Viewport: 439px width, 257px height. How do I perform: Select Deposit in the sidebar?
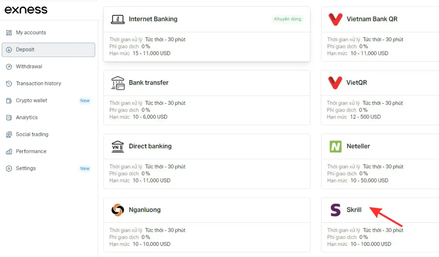click(x=25, y=50)
